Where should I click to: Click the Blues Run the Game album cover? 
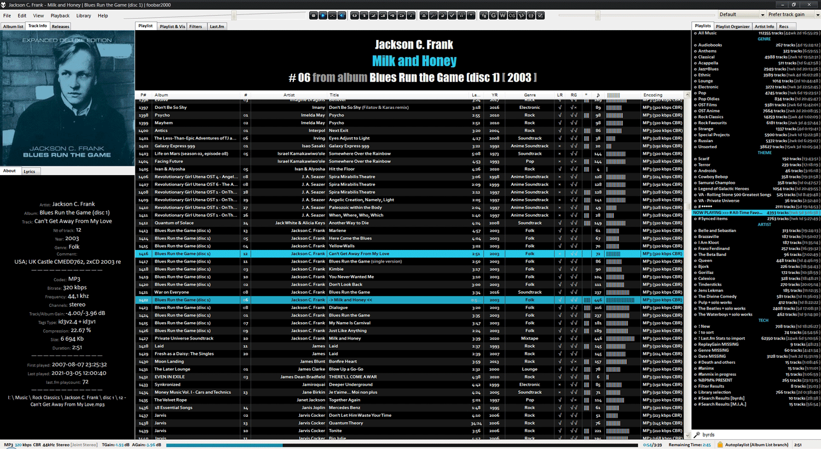click(67, 98)
